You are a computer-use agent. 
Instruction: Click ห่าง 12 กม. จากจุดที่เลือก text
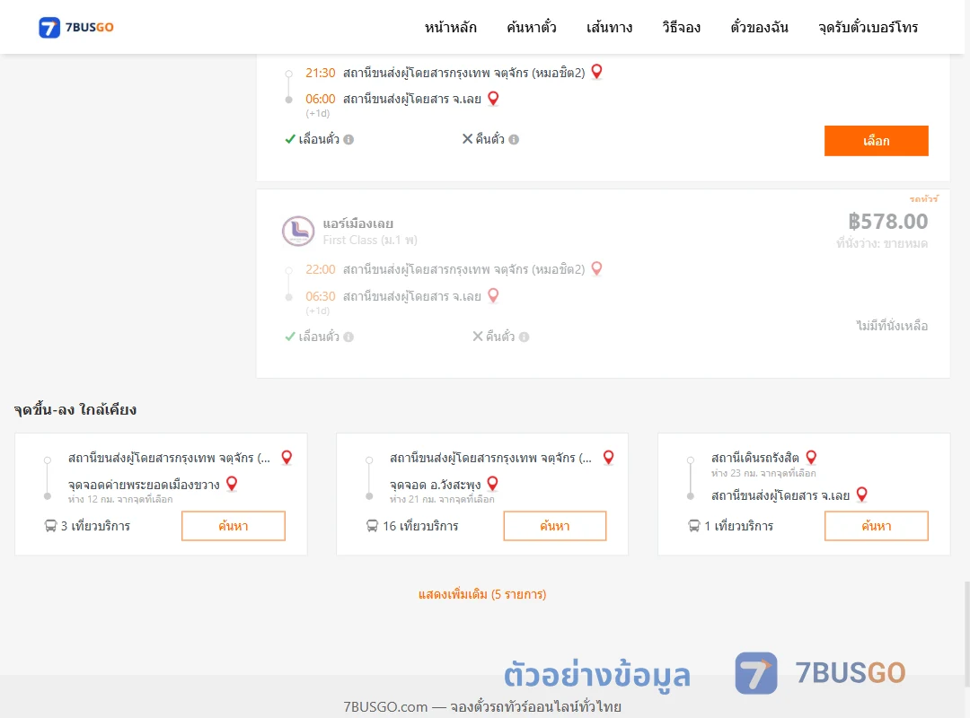(120, 499)
